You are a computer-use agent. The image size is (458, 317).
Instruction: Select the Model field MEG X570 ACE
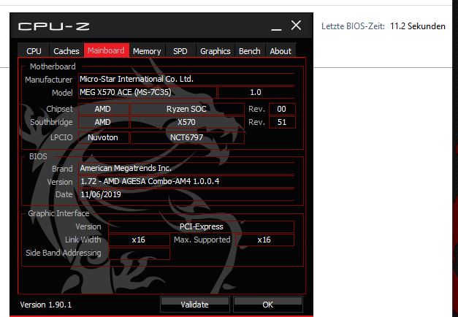(148, 92)
